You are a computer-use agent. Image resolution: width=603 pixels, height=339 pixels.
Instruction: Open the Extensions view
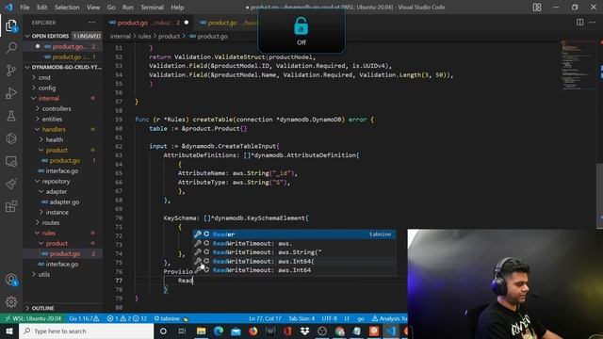click(11, 206)
